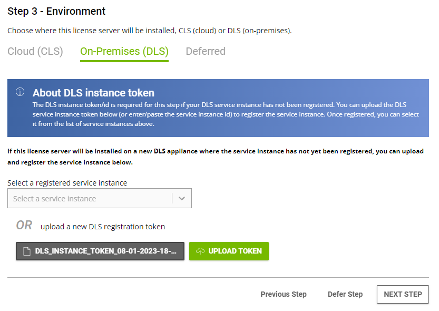Viewport: 439px width, 311px height.
Task: Click the 'Select a registered service instance' label
Action: pyautogui.click(x=67, y=183)
